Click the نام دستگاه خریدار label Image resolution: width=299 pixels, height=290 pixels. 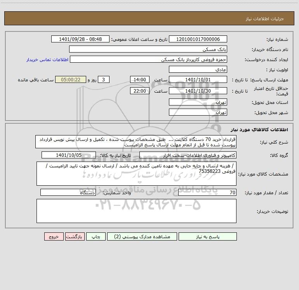[270, 49]
